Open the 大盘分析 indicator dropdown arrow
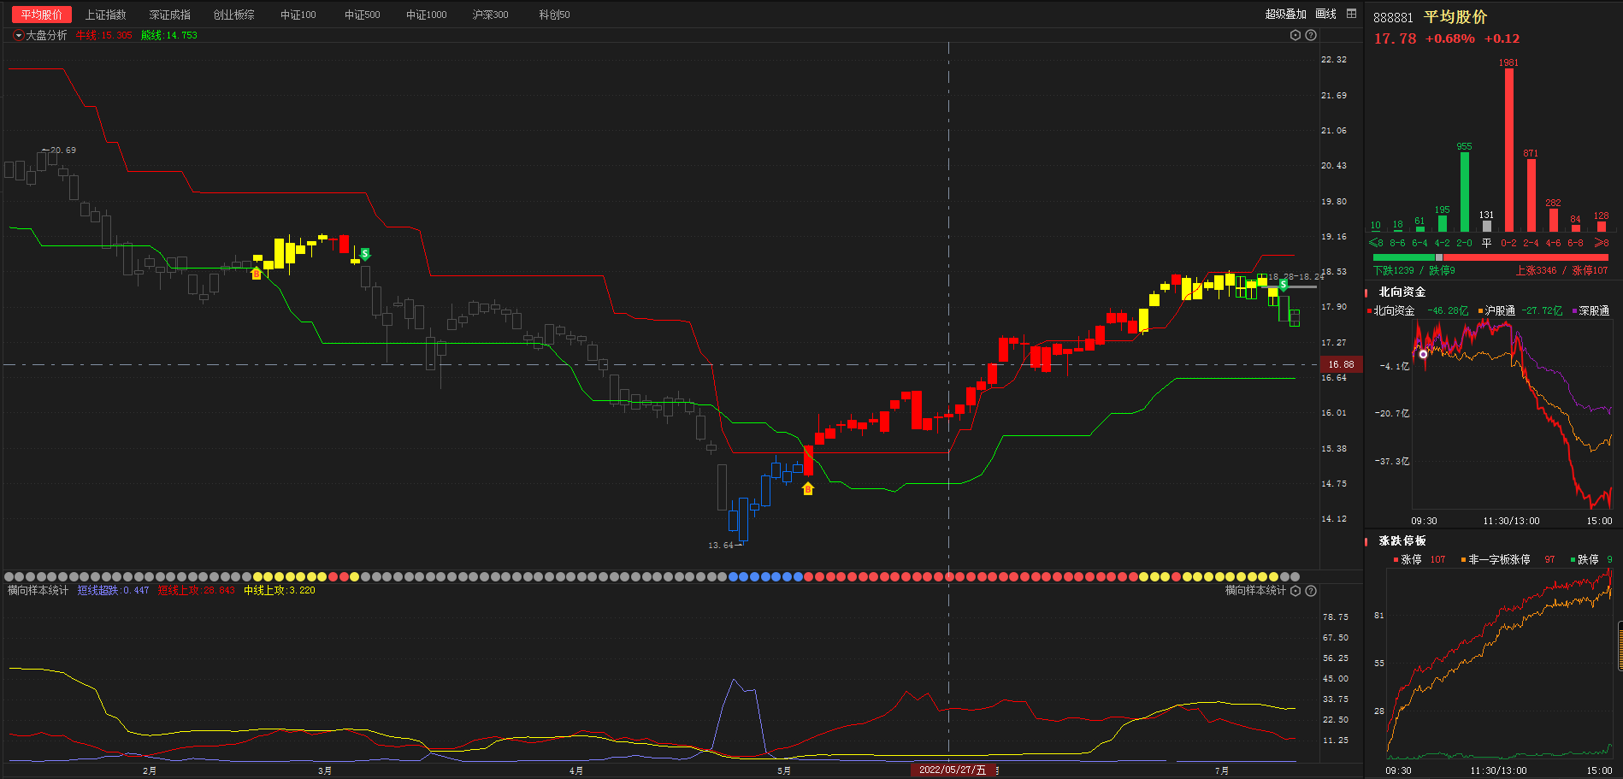 pyautogui.click(x=19, y=35)
